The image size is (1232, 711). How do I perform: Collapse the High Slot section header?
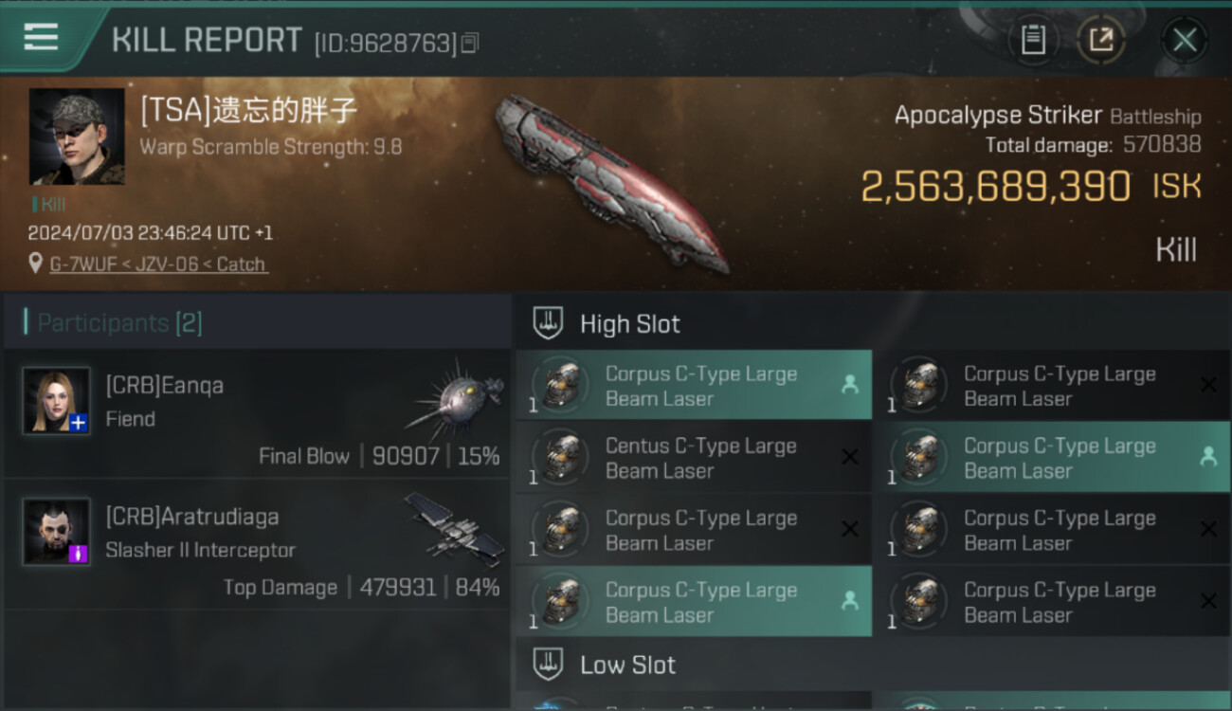tap(872, 323)
